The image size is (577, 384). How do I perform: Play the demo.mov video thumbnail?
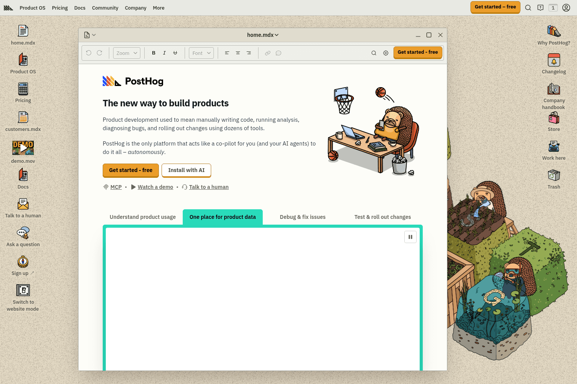pyautogui.click(x=23, y=148)
